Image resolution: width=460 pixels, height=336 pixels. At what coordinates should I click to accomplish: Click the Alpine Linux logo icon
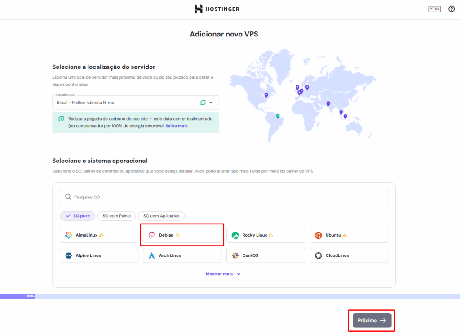coord(69,255)
